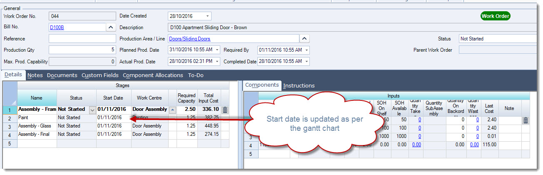Screen dimensions: 543x175
Task: Open the Production Area lookup chevron
Action: (305, 39)
